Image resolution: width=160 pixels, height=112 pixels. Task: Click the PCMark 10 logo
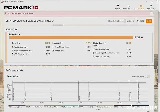tap(21, 7)
